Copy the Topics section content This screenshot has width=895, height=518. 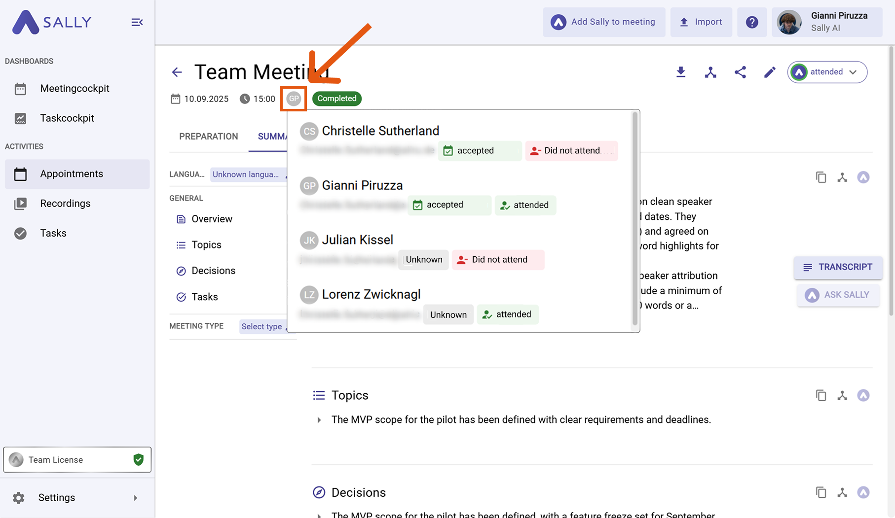[x=820, y=395]
